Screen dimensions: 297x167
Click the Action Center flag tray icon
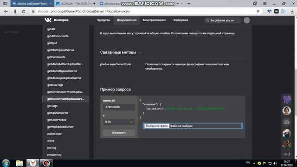coord(265,163)
